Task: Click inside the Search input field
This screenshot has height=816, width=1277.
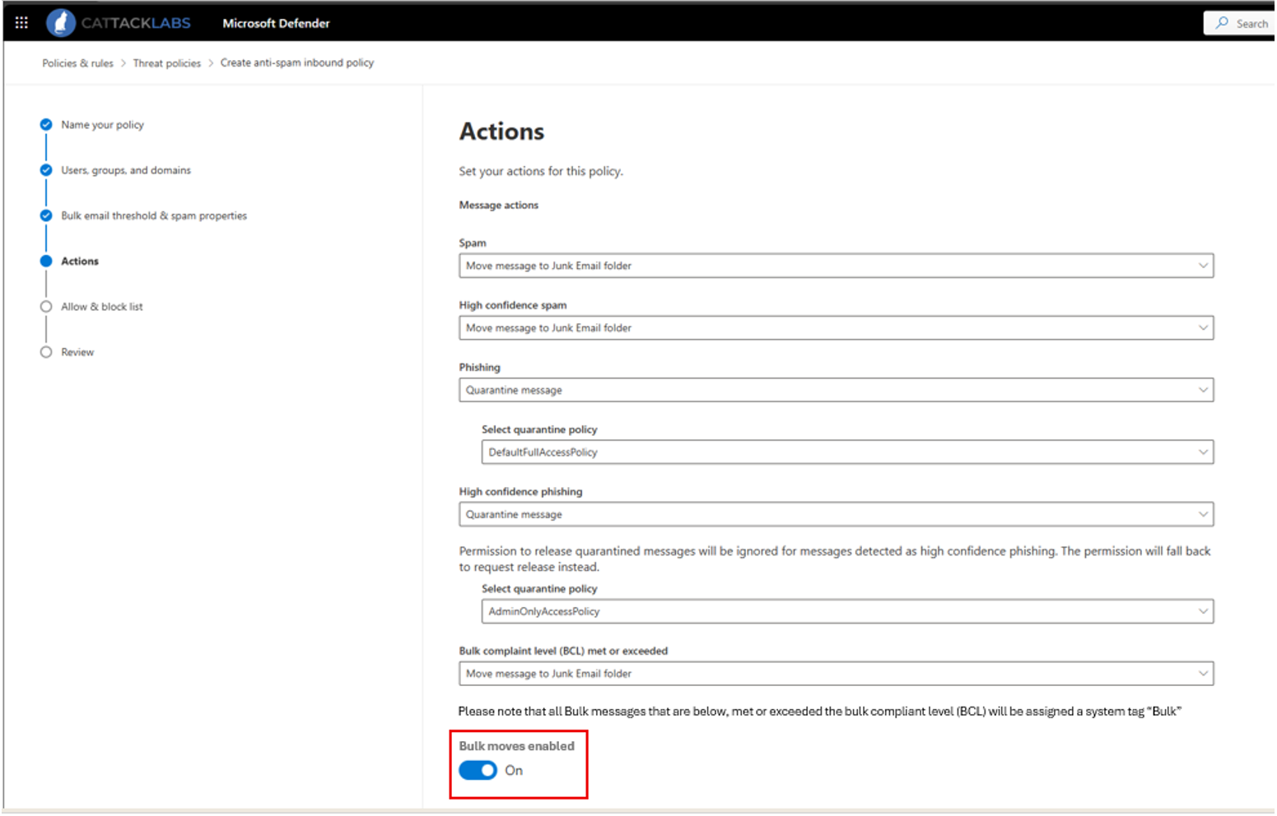Action: point(1251,23)
